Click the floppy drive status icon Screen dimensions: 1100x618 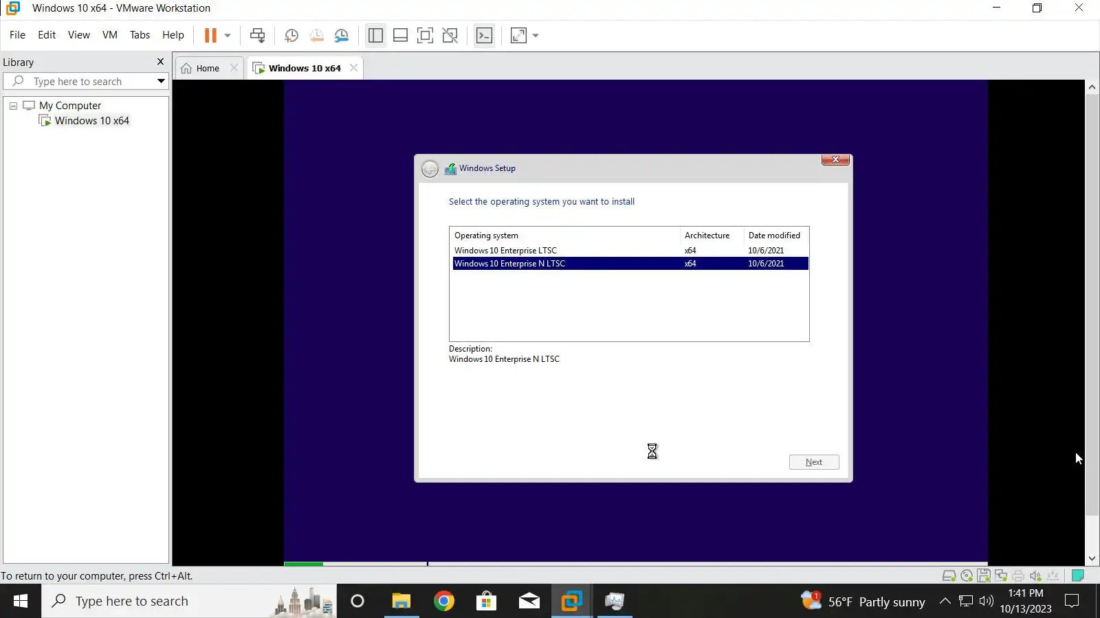(984, 576)
